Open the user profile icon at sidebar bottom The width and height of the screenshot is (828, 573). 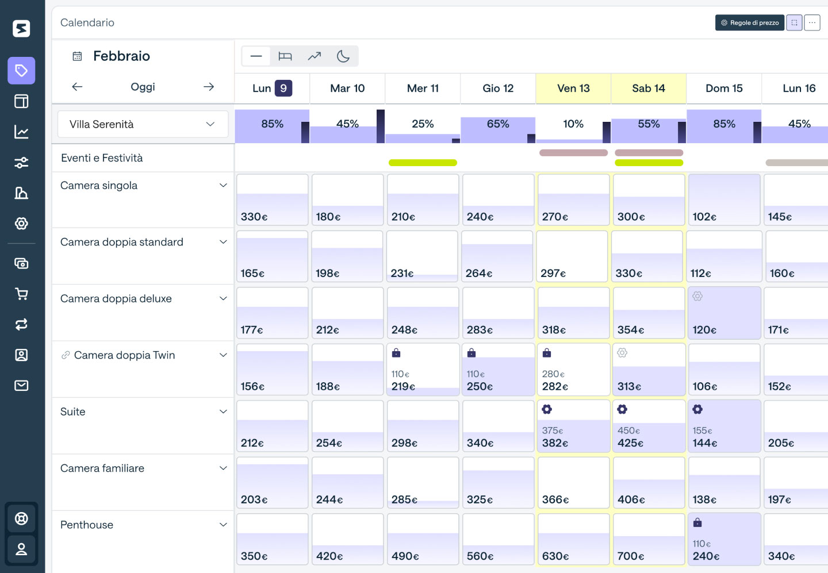(21, 549)
